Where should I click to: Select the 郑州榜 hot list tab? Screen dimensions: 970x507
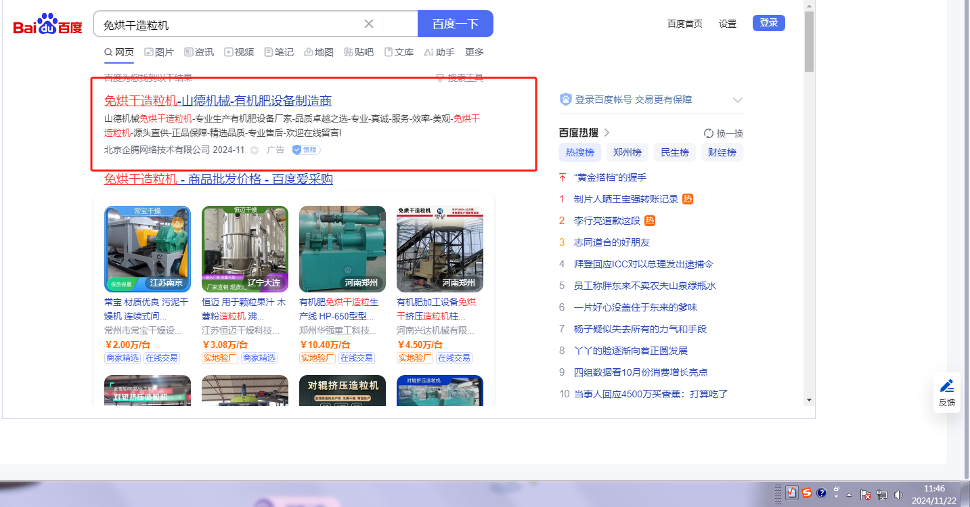coord(627,152)
